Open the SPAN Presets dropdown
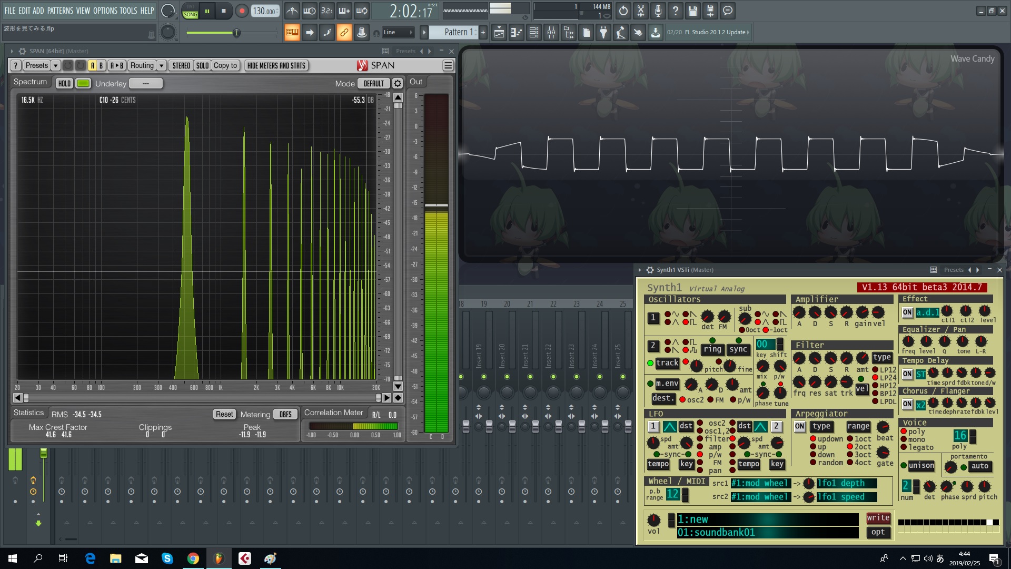The image size is (1011, 569). click(x=42, y=65)
